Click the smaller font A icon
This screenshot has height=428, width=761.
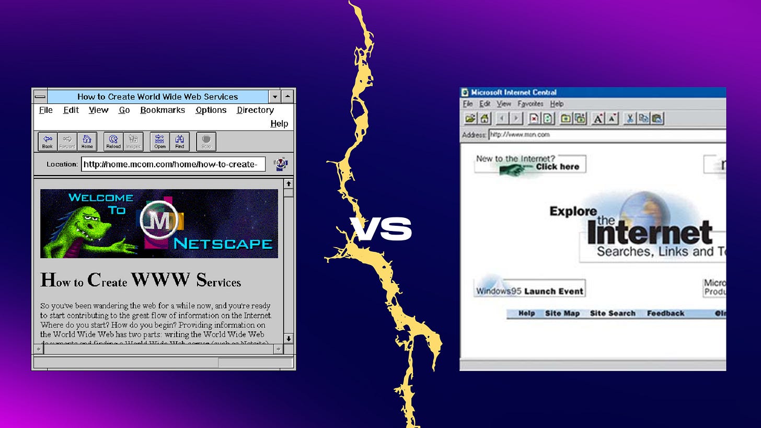pos(612,119)
